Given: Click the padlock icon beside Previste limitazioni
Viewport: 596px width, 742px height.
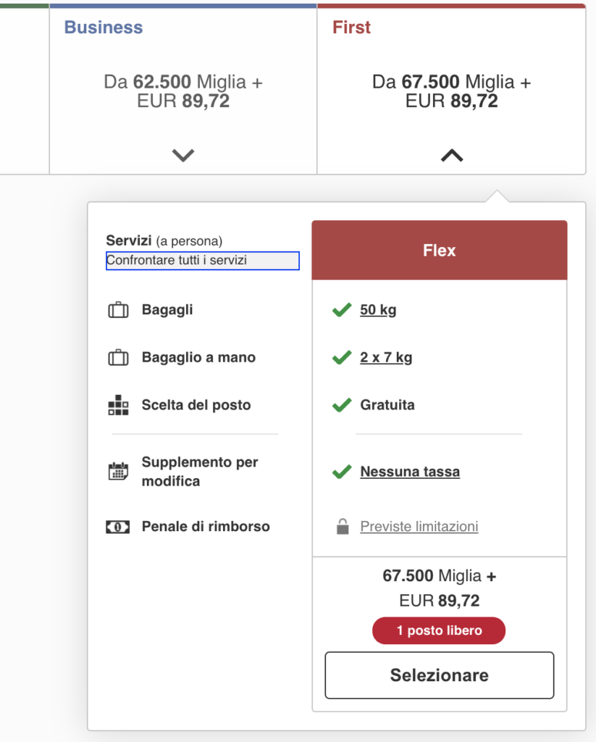Looking at the screenshot, I should coord(343,527).
